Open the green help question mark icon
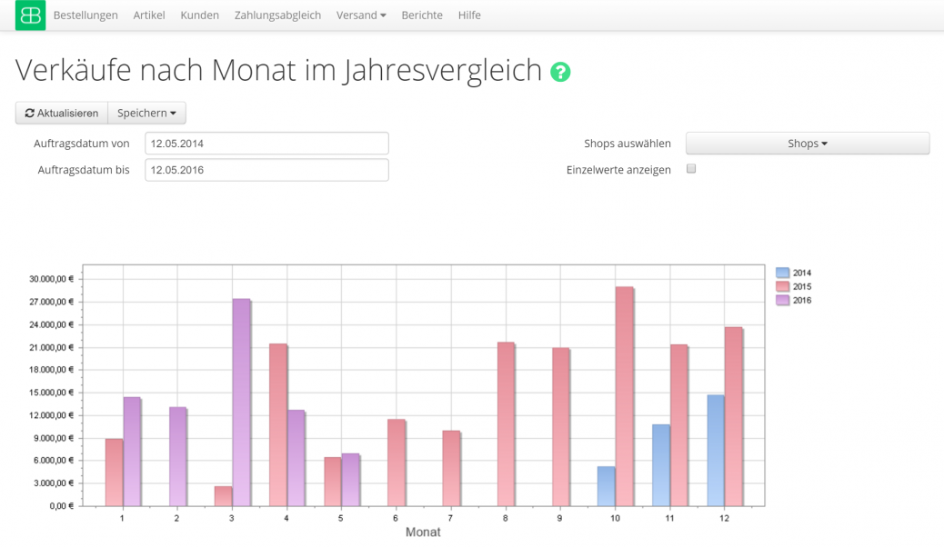Image resolution: width=944 pixels, height=547 pixels. coord(560,72)
